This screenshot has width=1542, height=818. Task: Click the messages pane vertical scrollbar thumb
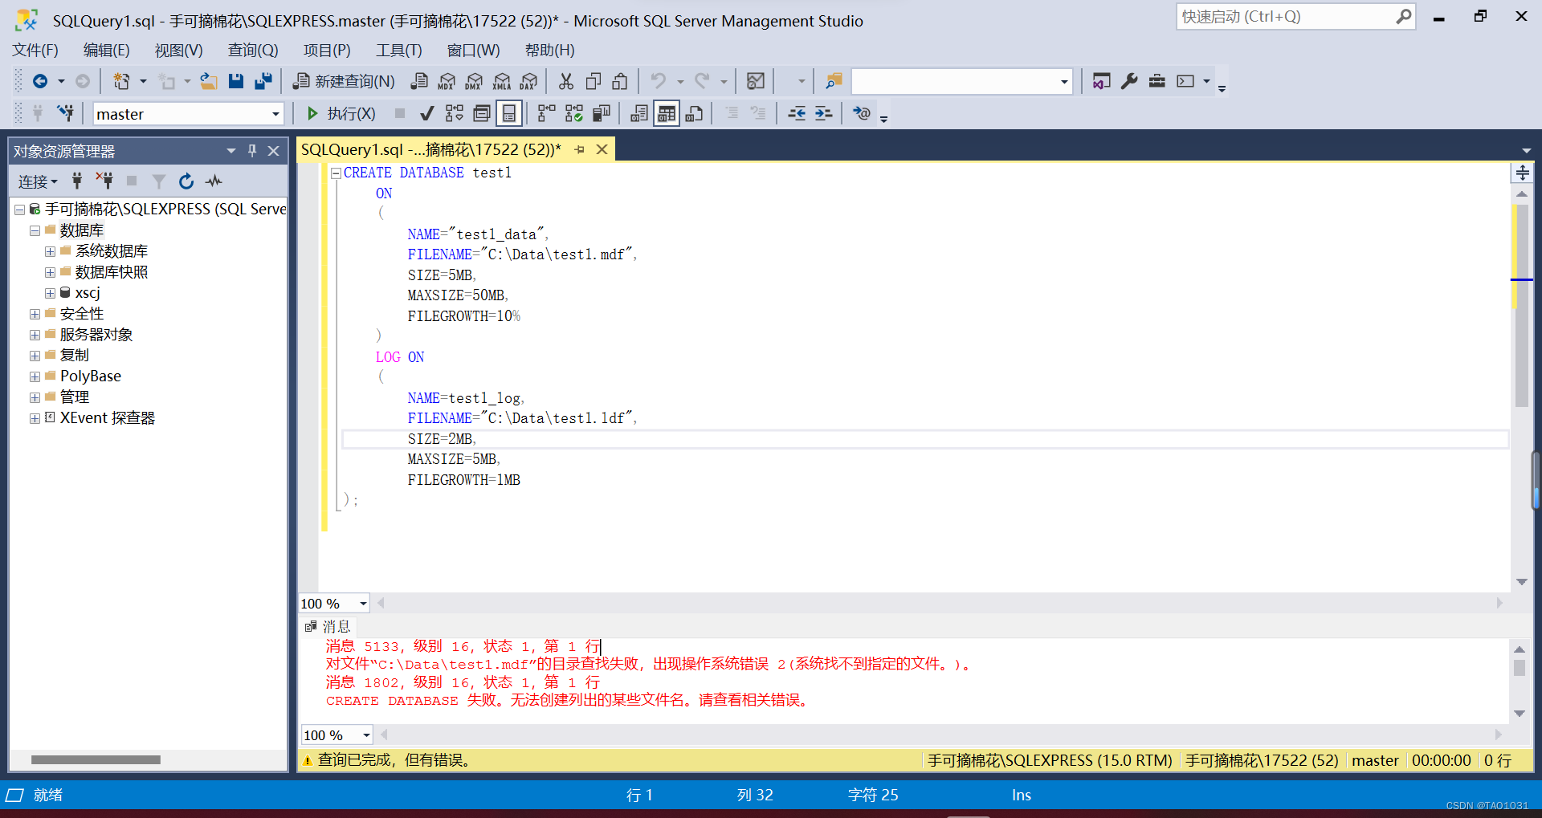pos(1519,668)
